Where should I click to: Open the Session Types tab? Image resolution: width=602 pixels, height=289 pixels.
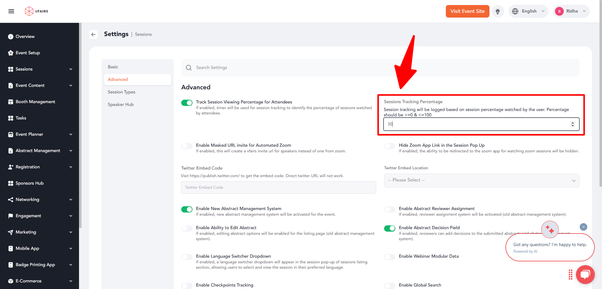click(x=138, y=92)
